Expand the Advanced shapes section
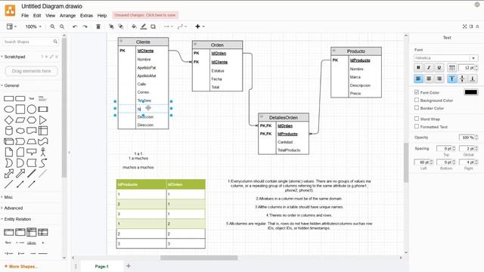Viewport: 484px width, 272px height. tap(13, 209)
